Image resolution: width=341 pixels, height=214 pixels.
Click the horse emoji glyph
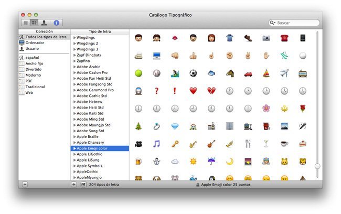(230, 73)
